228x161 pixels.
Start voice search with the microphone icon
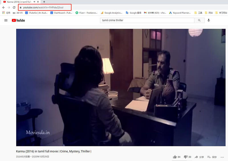209,20
